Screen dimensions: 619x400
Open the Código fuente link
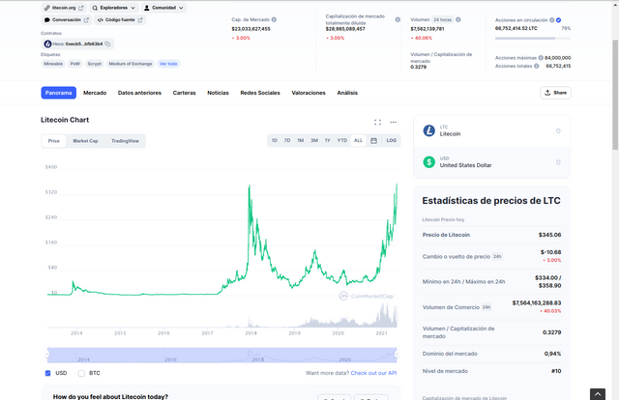tap(120, 19)
